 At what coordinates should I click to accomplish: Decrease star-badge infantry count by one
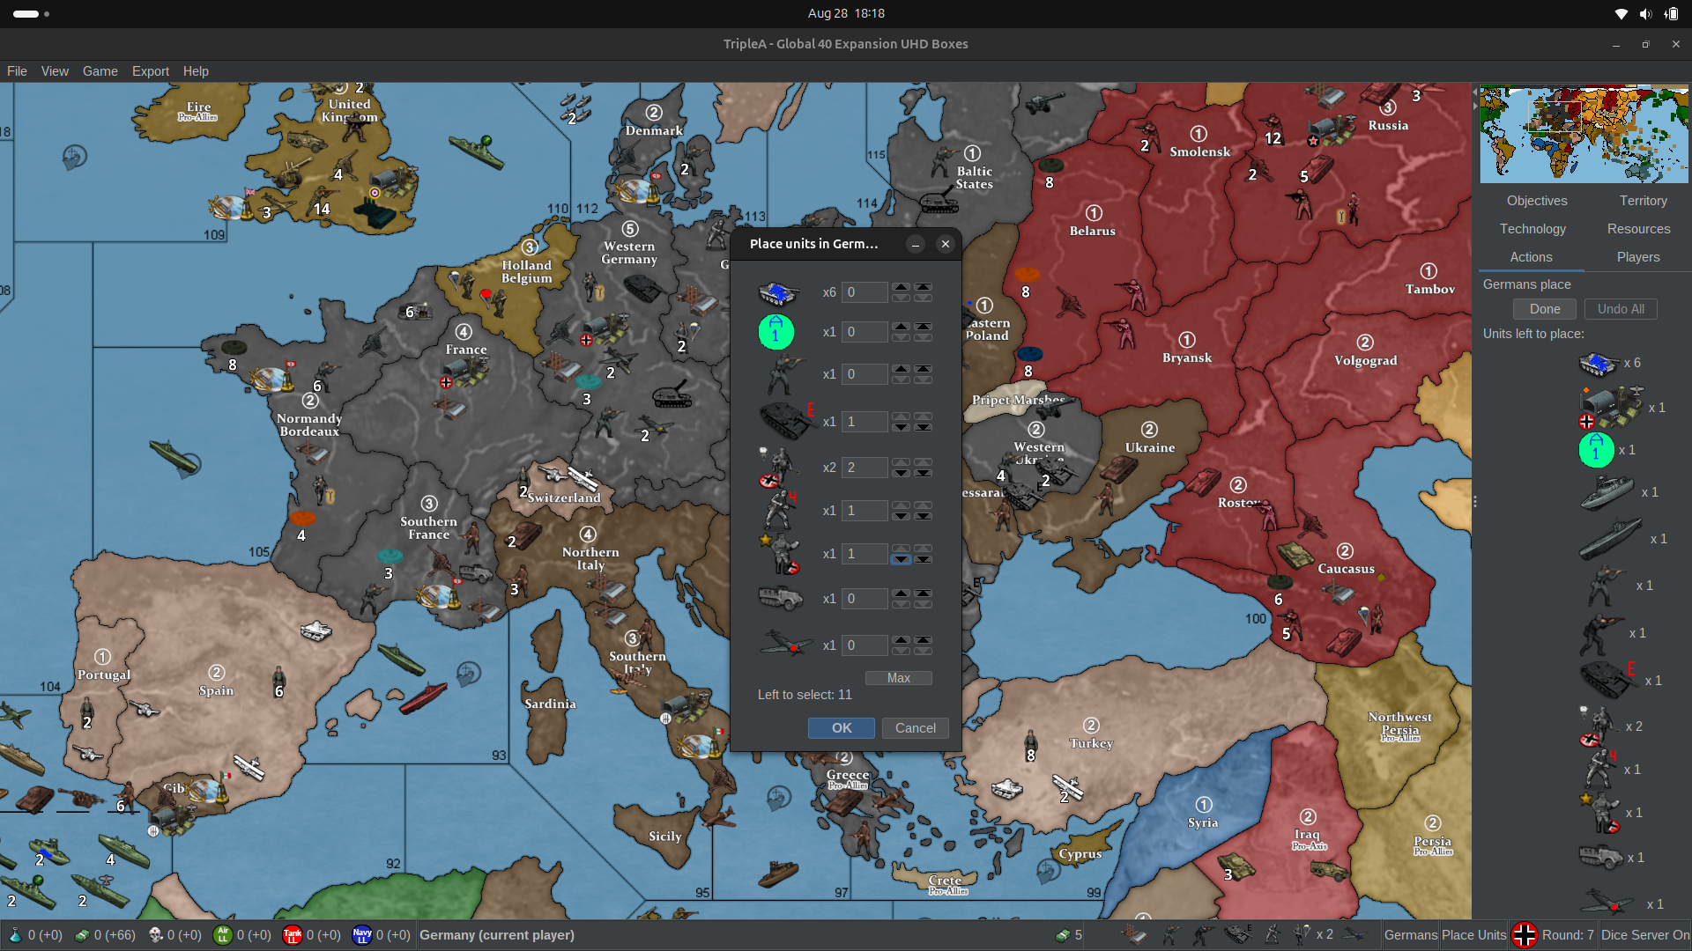901,559
